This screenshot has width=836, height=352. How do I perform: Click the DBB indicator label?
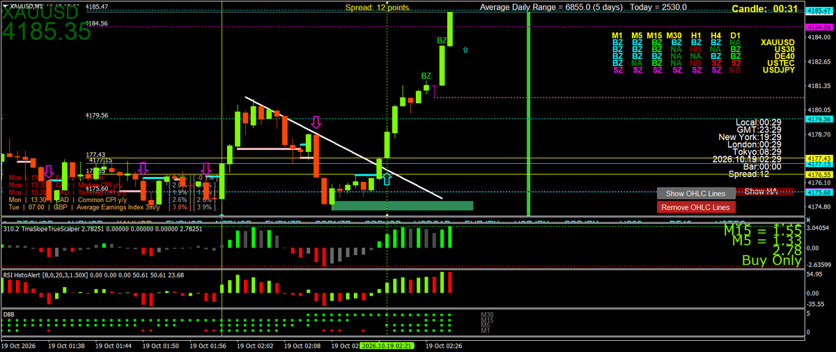[9, 314]
